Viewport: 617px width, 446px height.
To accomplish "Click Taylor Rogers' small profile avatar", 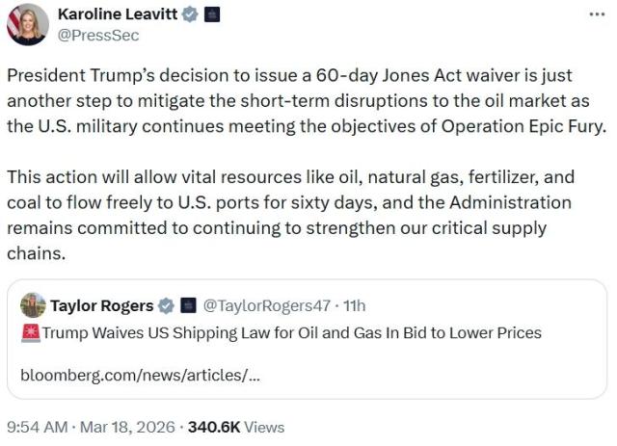I will (33, 305).
